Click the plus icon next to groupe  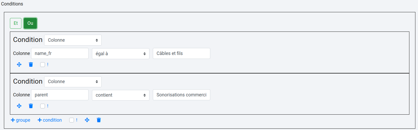click(13, 120)
